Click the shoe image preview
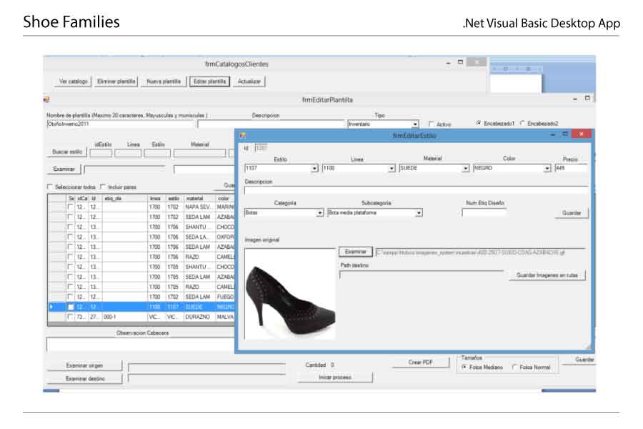 pyautogui.click(x=289, y=292)
